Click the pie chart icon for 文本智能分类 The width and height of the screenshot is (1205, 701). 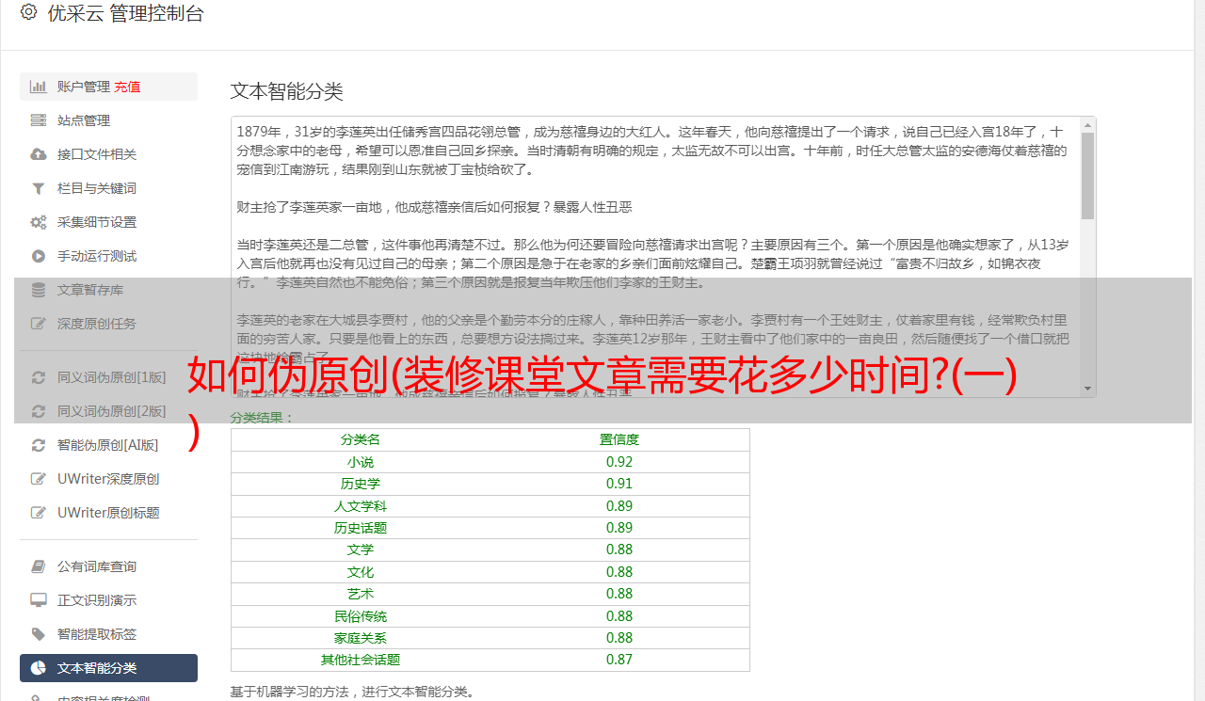coord(39,668)
